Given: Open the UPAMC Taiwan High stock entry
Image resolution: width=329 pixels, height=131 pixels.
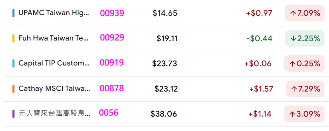Looking at the screenshot, I should [x=54, y=13].
